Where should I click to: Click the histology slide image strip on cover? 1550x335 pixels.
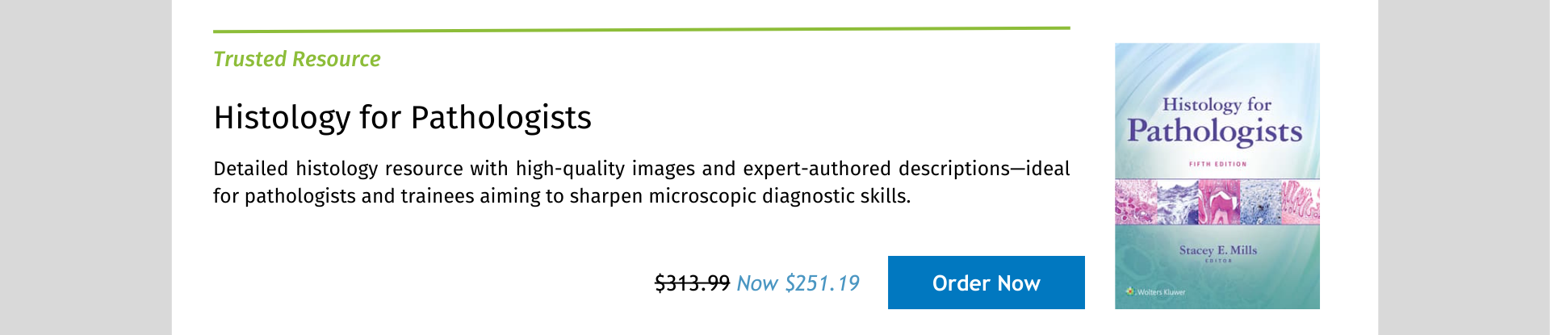(x=1217, y=202)
